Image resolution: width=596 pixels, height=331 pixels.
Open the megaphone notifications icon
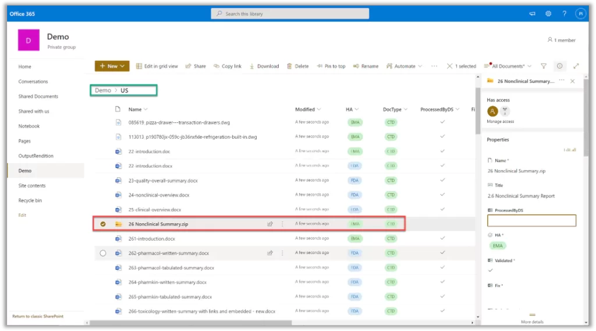coord(532,14)
